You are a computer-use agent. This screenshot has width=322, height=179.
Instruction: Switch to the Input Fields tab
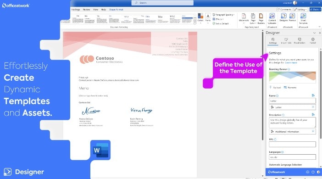pyautogui.click(x=286, y=41)
